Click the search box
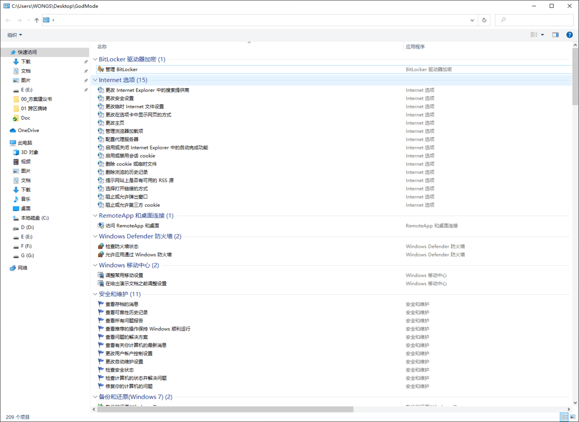579x422 pixels. (534, 20)
